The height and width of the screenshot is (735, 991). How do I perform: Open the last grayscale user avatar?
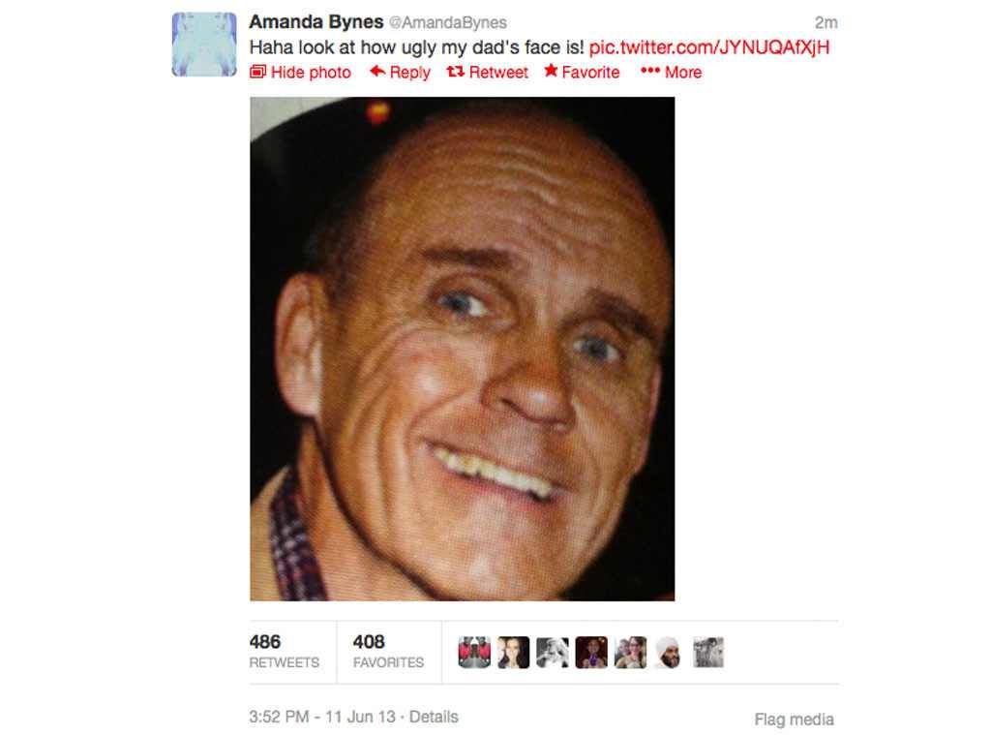tap(708, 652)
